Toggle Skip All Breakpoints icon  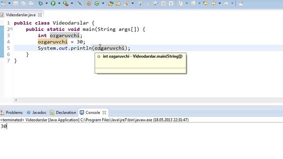click(80, 3)
